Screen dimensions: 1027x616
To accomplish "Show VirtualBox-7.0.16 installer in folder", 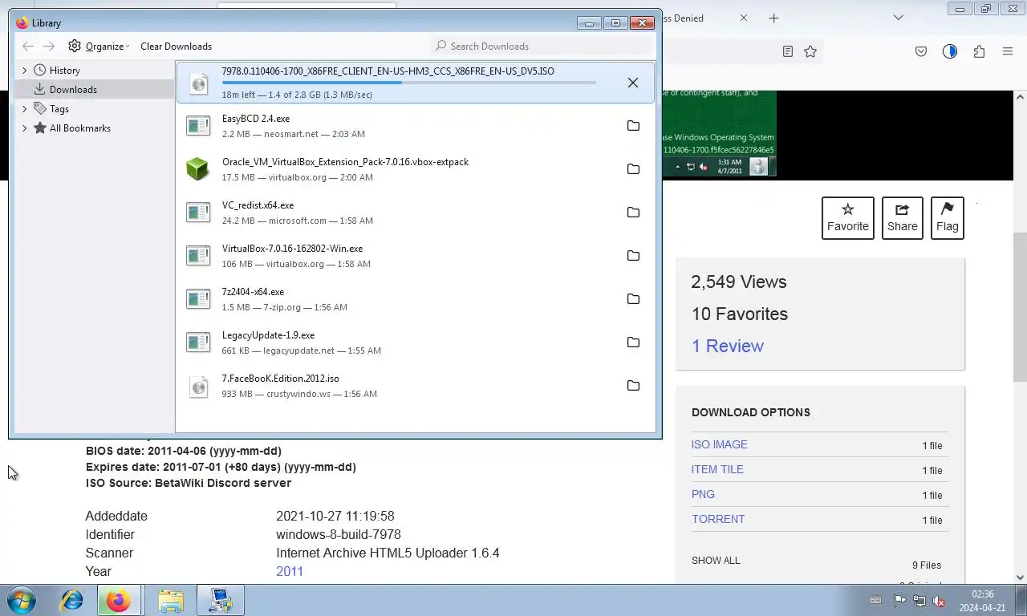I will 633,256.
